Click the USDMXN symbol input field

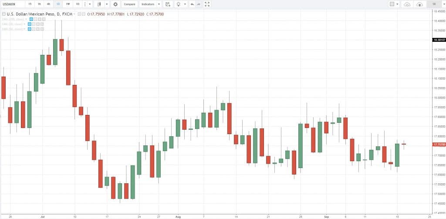12,4
